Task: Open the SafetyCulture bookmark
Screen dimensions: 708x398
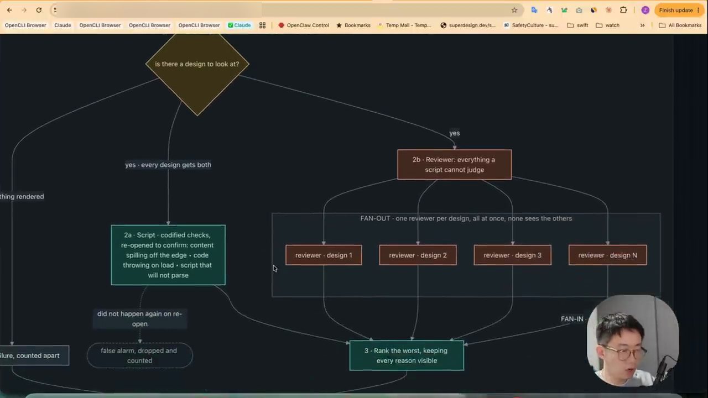Action: click(531, 25)
